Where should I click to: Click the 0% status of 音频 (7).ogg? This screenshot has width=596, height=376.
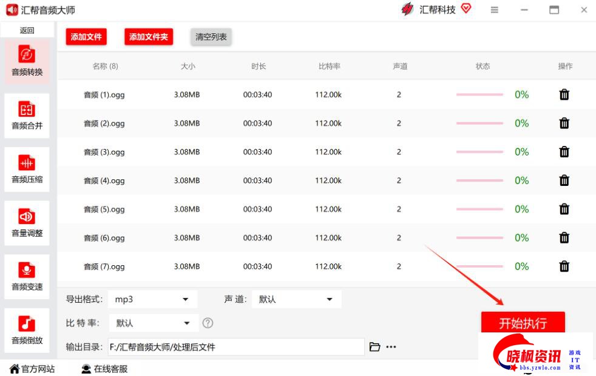click(521, 266)
